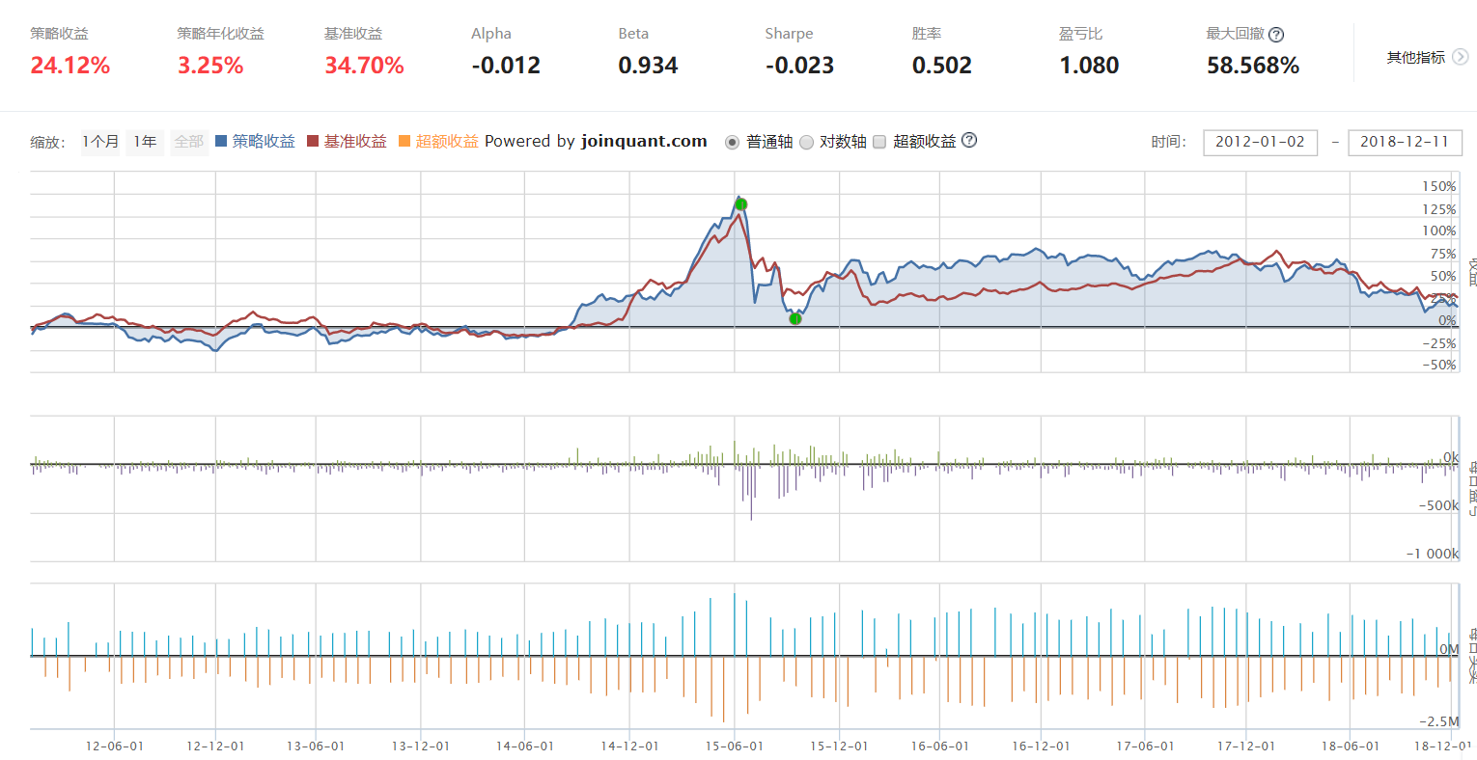The width and height of the screenshot is (1477, 760).
Task: Click help icon beside 超额收益 checkbox
Action: (969, 140)
